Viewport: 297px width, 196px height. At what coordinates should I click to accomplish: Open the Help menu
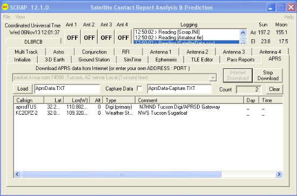point(289,17)
